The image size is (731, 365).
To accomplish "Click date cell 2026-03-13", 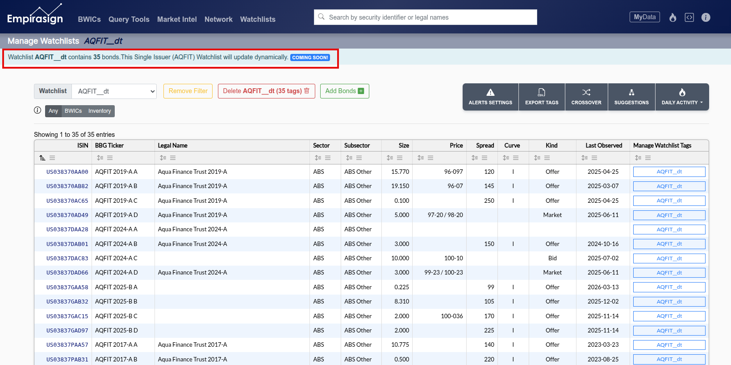I will (x=603, y=287).
